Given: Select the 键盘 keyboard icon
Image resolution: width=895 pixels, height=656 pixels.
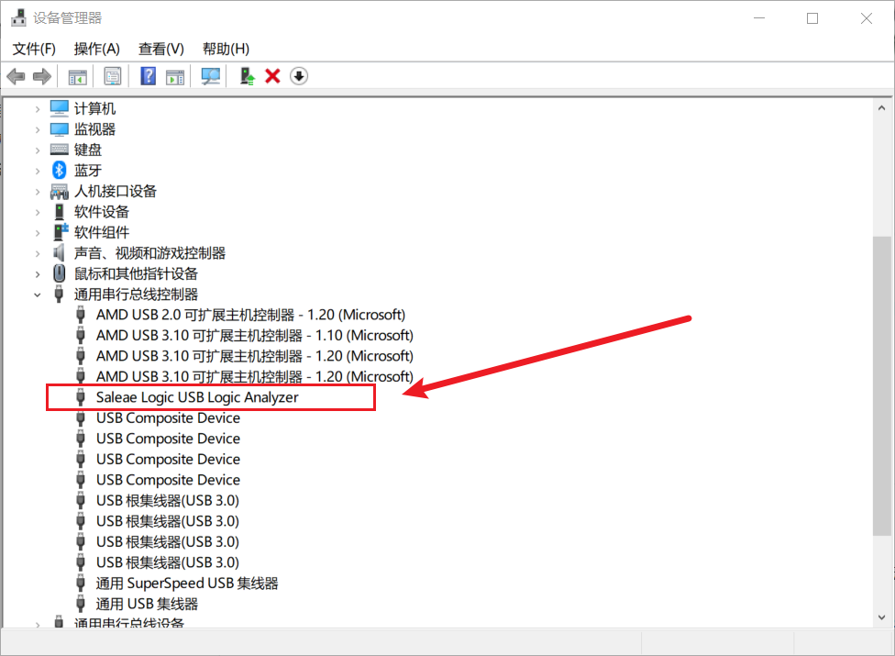Looking at the screenshot, I should (60, 150).
